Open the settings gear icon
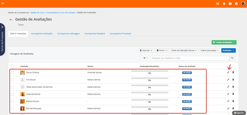This screenshot has width=247, height=115. pyautogui.click(x=236, y=4)
